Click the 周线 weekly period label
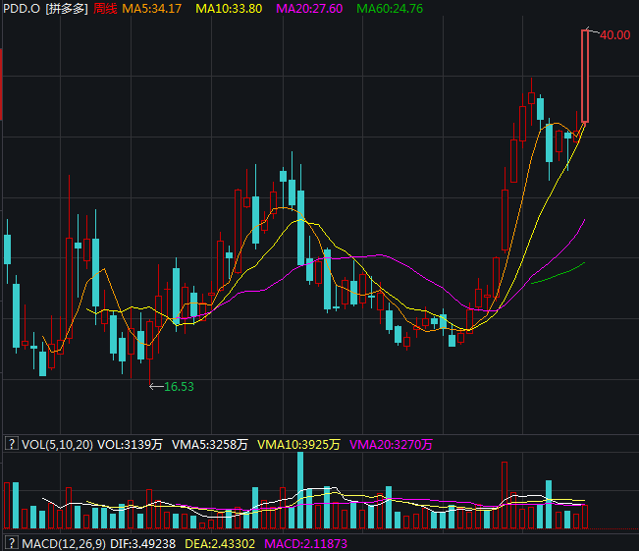Viewport: 639px width, 551px height. 105,9
